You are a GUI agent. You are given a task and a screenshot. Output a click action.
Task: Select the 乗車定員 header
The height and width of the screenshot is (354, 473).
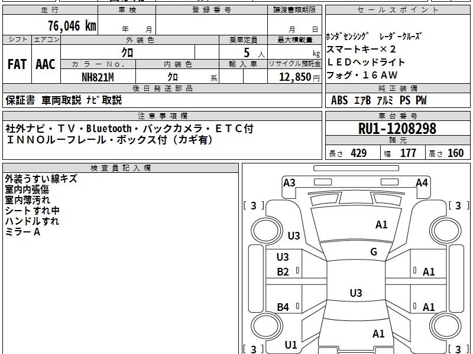click(x=243, y=40)
